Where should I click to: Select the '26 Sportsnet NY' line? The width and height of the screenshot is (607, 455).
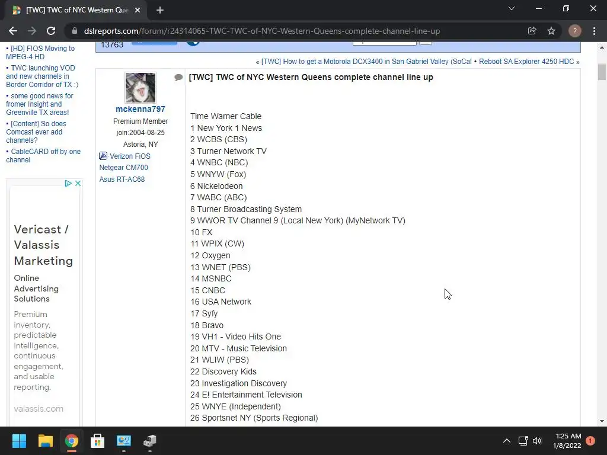tap(254, 418)
